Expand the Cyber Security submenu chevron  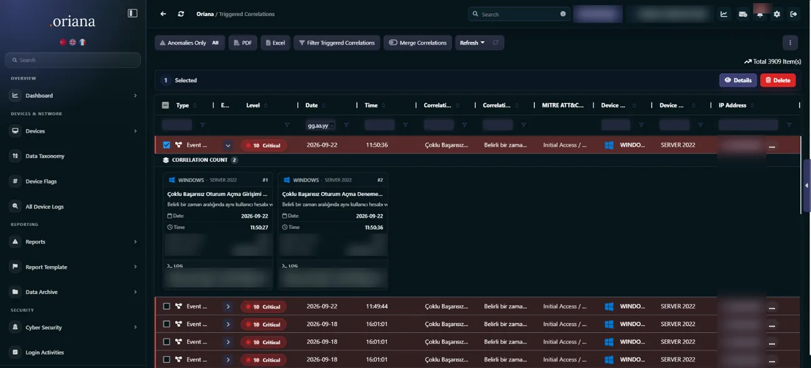coord(135,327)
